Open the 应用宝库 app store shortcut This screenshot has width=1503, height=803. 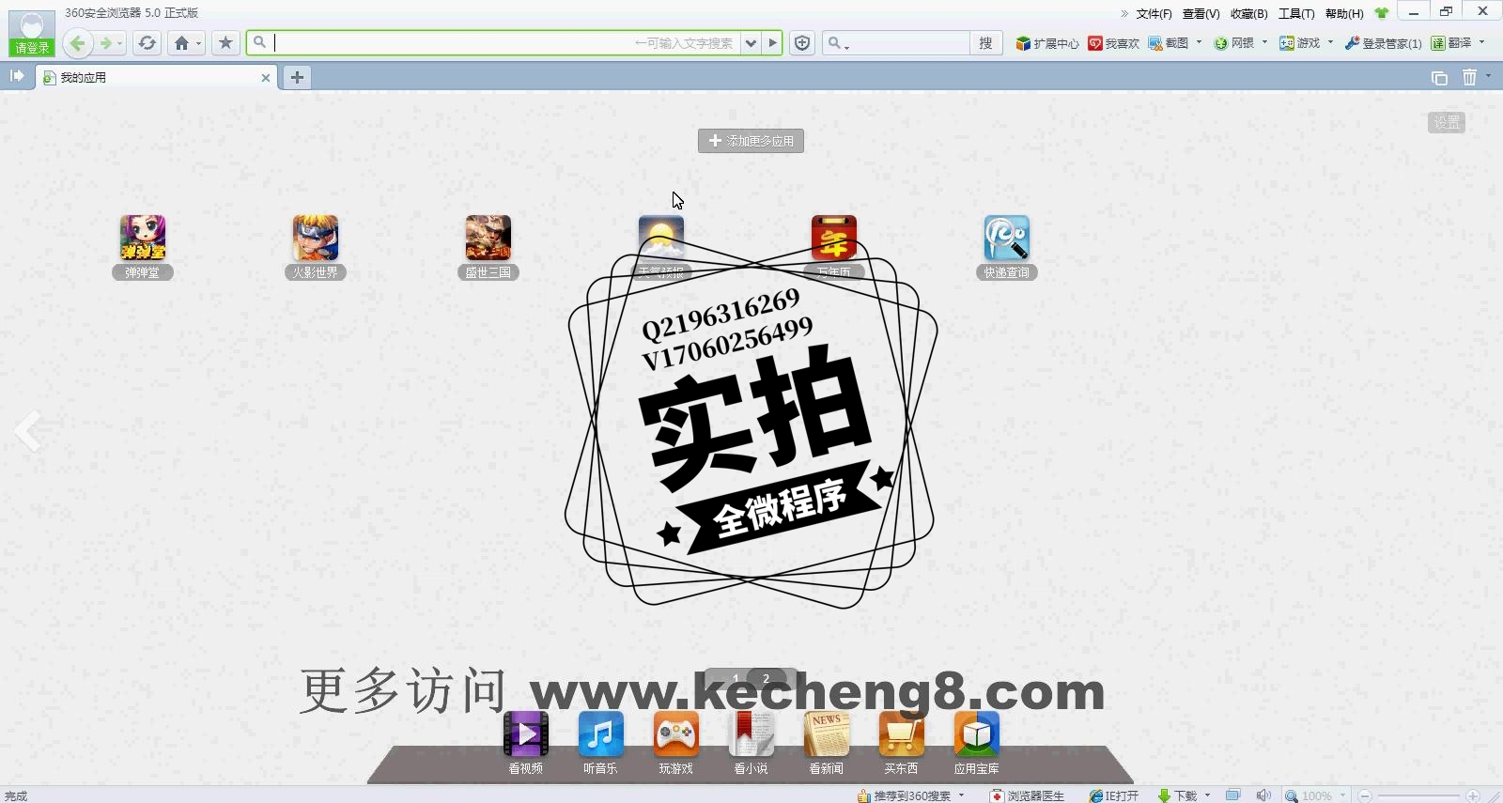(x=977, y=734)
